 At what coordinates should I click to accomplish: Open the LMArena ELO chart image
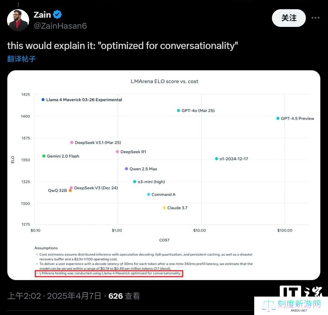[x=164, y=175]
